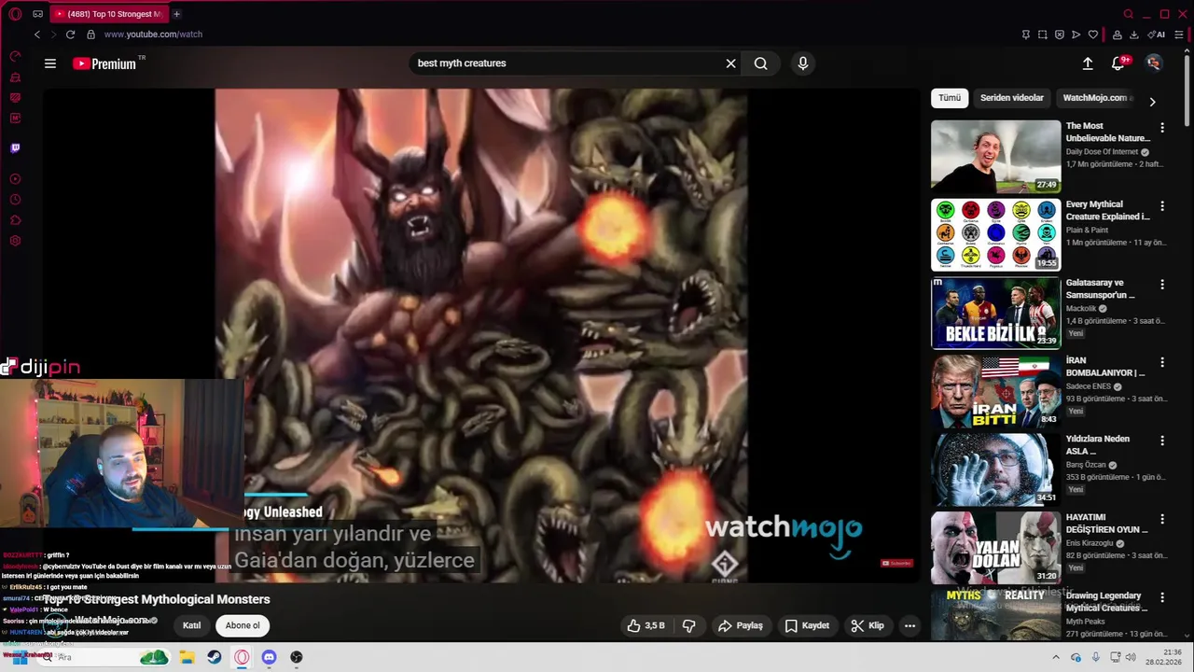Select the Seriden videolar chip
1194x672 pixels.
tap(1012, 98)
